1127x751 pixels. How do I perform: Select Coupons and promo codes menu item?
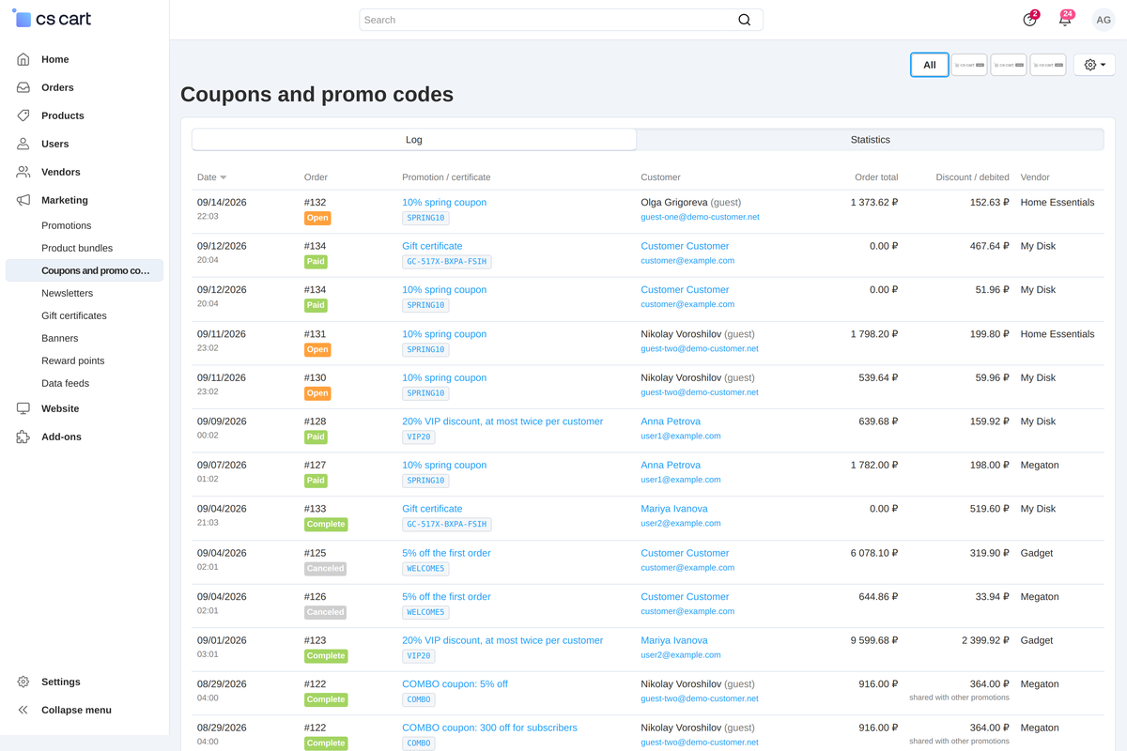click(85, 270)
